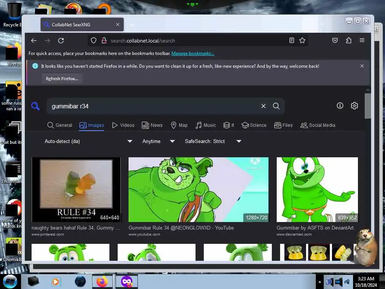Image resolution: width=385 pixels, height=289 pixels.
Task: Open the media player taskbar icon
Action: point(56,281)
